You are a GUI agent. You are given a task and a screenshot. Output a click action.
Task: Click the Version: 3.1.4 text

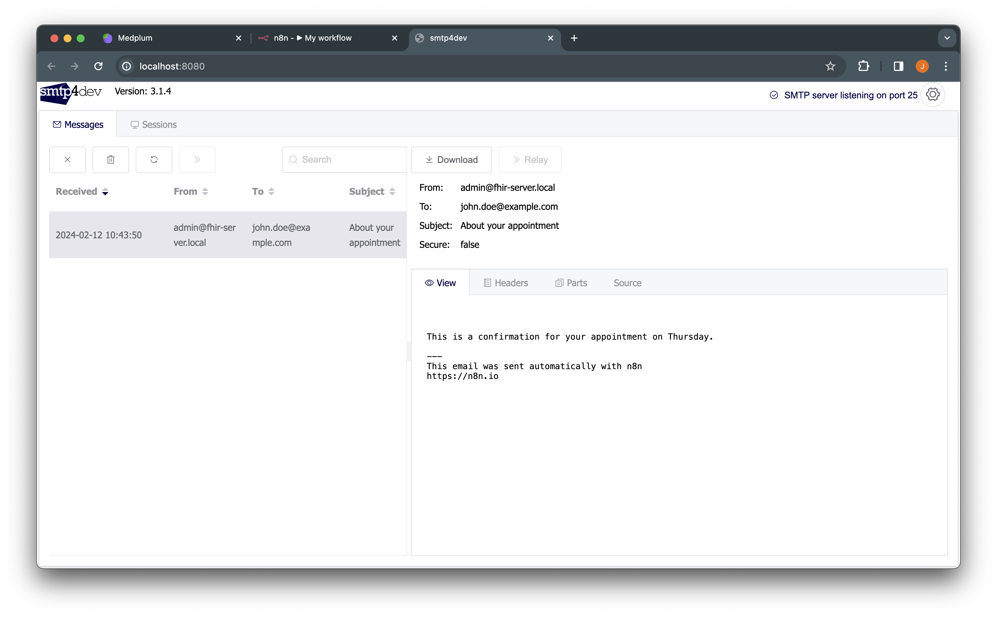tap(143, 91)
